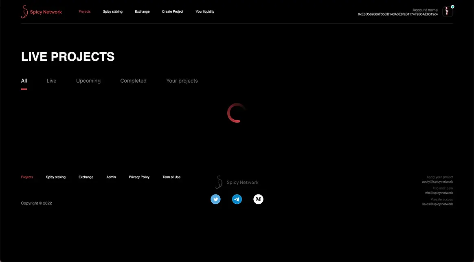Open the Medium social icon
Screen dimensions: 474x262
tap(258, 199)
